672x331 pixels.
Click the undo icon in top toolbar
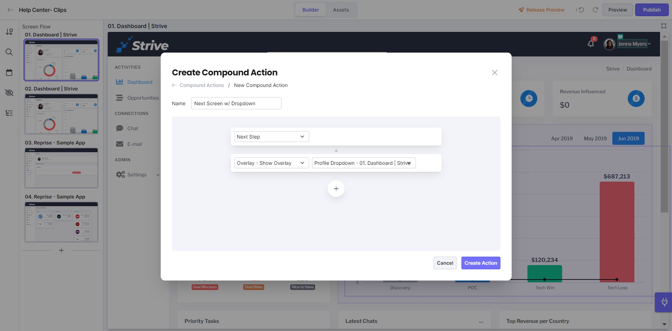click(581, 10)
